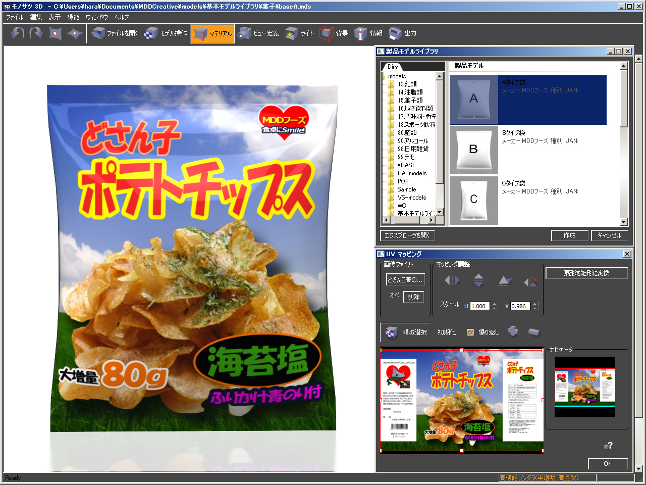Select the マテリアル tool

tap(212, 34)
